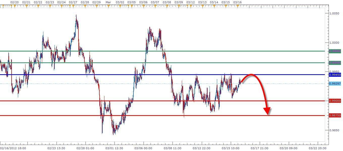Screen dimensions: 343x151
Task: Click the orange marker below the 02/22 date
Action: point(38,6)
